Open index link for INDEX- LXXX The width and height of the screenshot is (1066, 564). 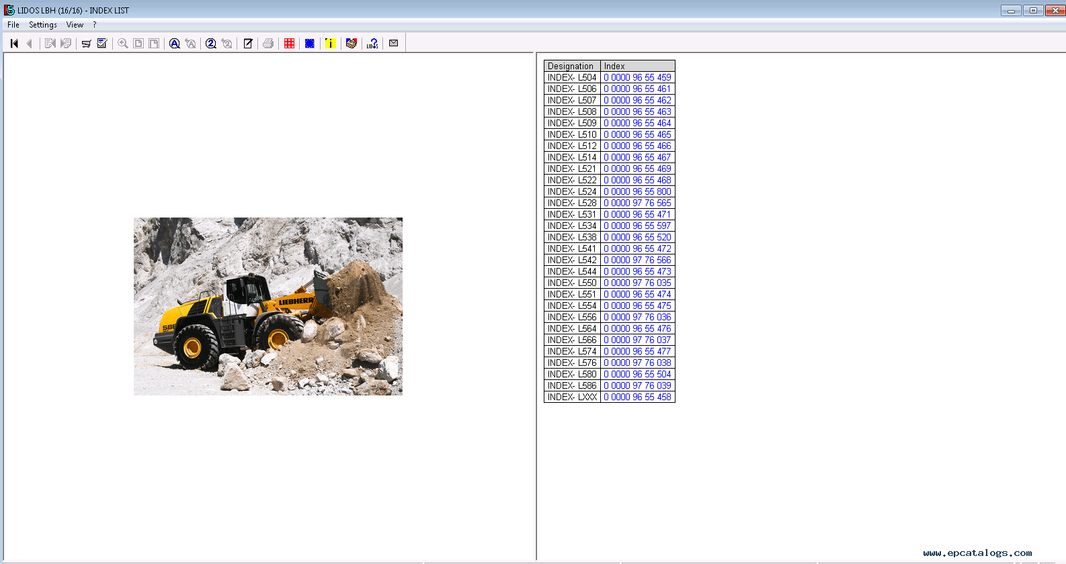637,397
